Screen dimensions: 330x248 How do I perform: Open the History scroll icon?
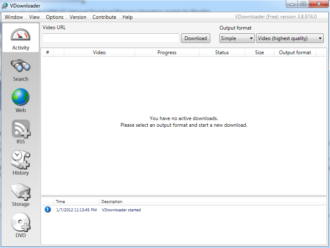point(20,160)
